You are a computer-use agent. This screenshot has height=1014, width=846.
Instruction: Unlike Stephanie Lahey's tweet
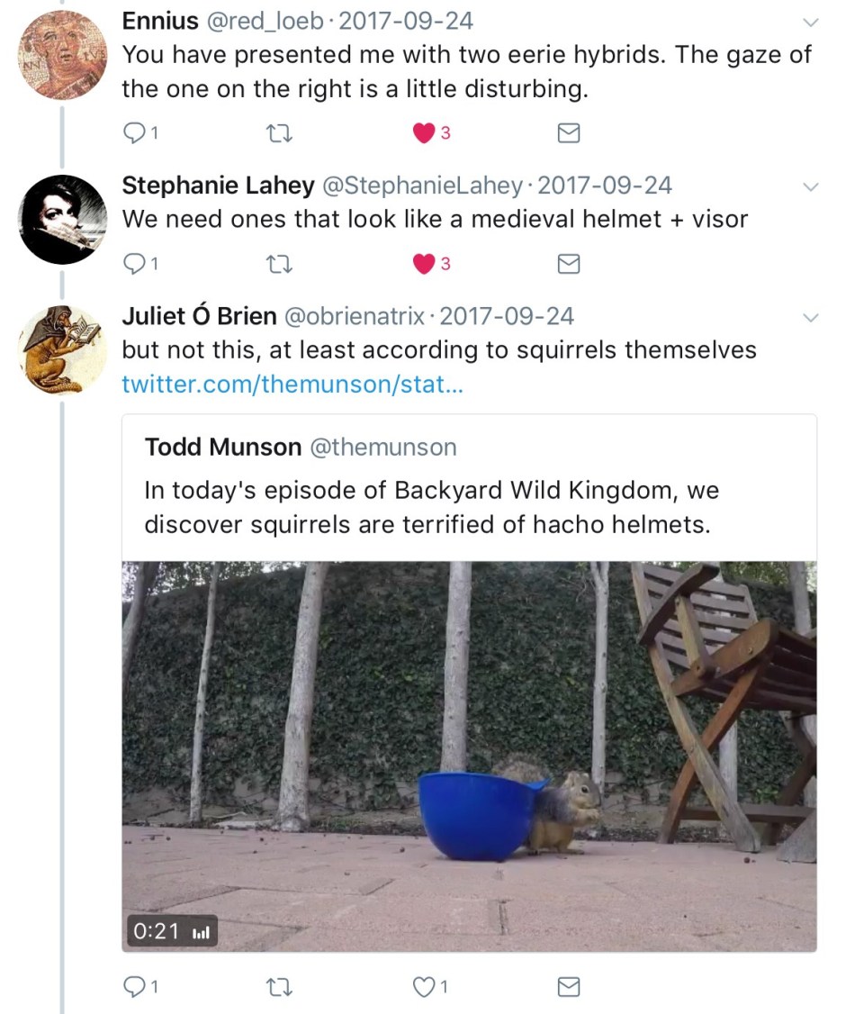point(423,264)
